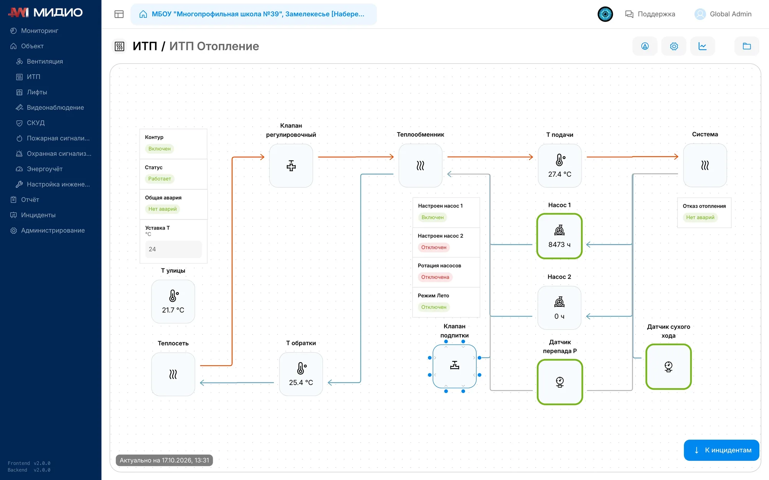Click the Контур Включен status badge
This screenshot has width=769, height=480.
[x=160, y=149]
